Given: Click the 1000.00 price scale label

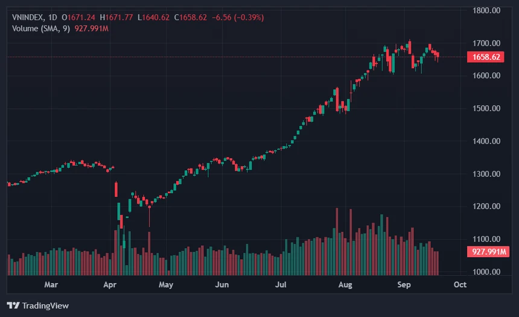Looking at the screenshot, I should [486, 272].
